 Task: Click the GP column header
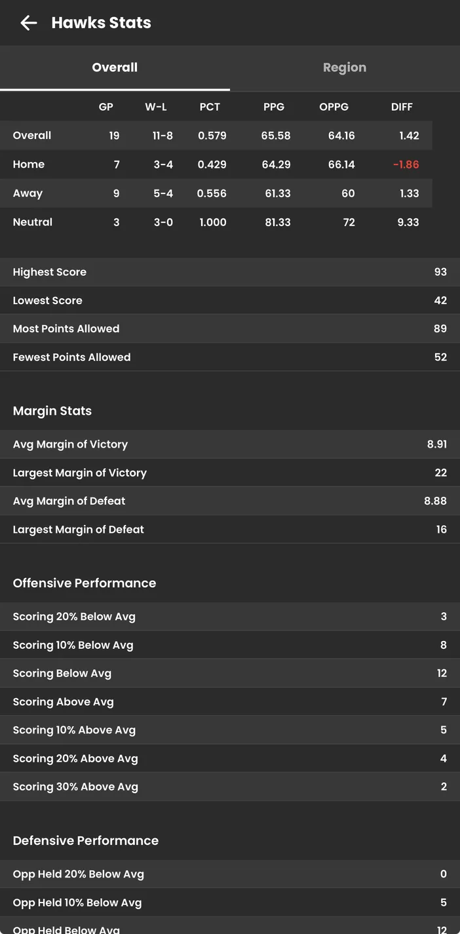point(105,107)
